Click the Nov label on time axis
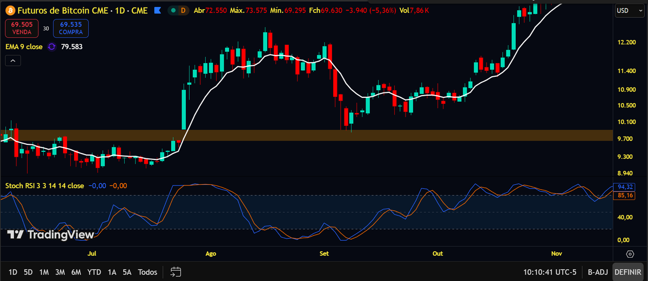 tap(557, 253)
